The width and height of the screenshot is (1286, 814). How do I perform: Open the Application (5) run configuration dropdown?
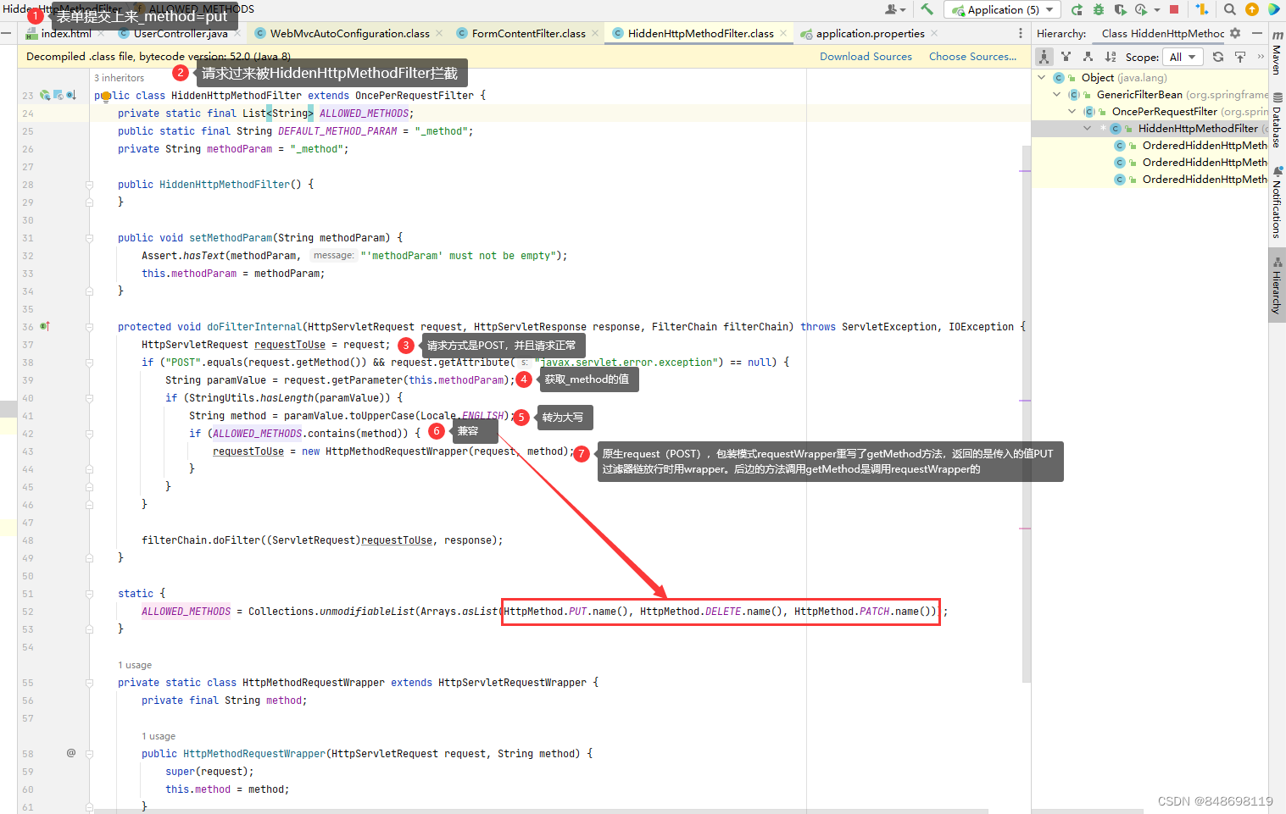[1003, 9]
